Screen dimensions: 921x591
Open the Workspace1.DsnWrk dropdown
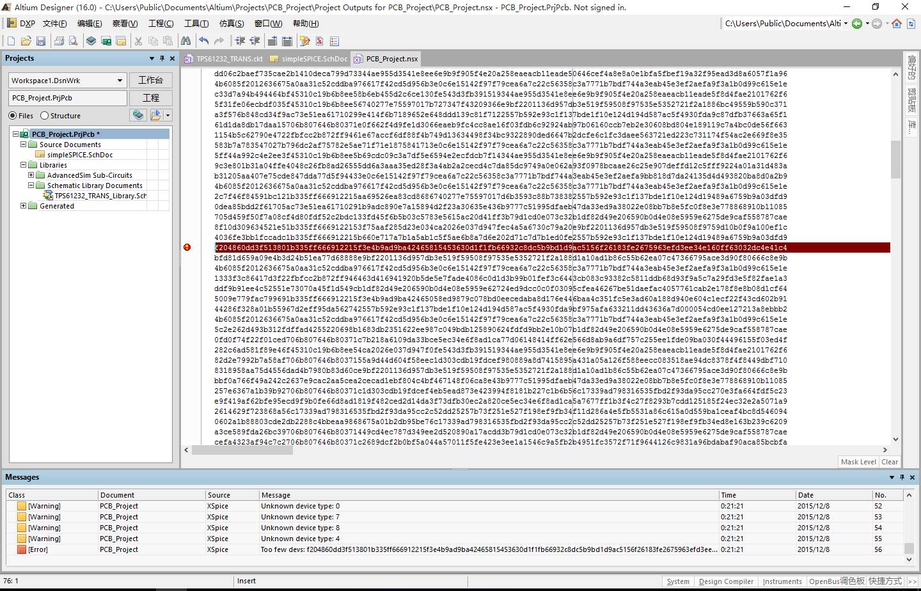click(120, 81)
